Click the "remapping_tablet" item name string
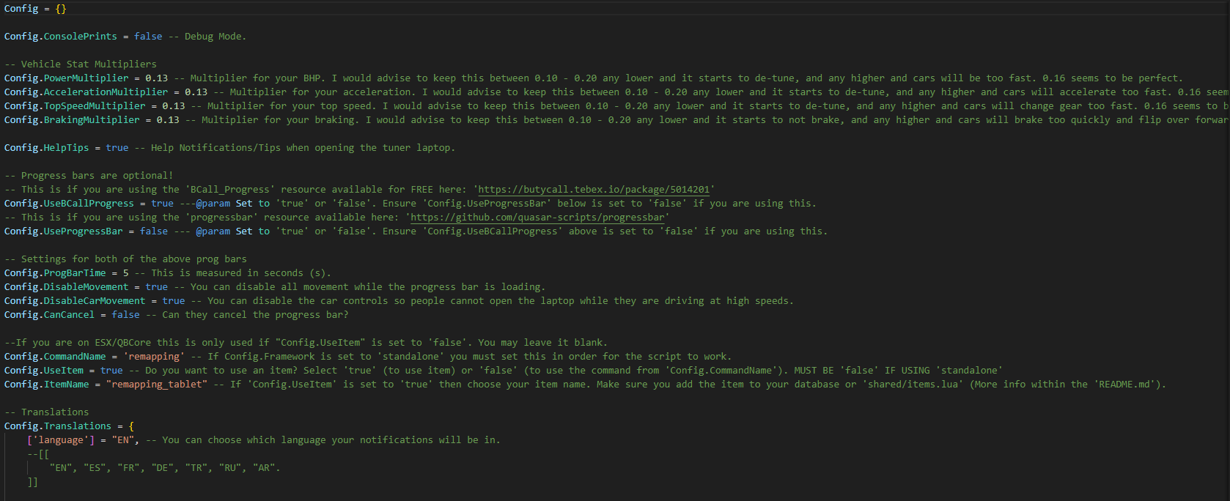 tap(157, 385)
